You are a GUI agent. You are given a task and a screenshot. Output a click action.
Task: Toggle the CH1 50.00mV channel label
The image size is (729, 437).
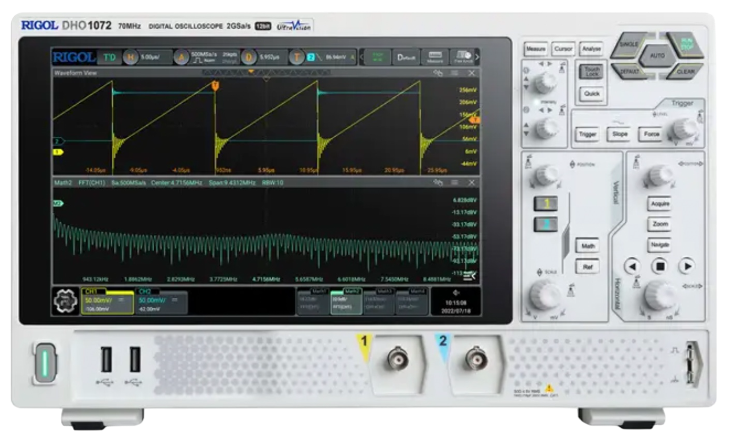click(x=108, y=301)
